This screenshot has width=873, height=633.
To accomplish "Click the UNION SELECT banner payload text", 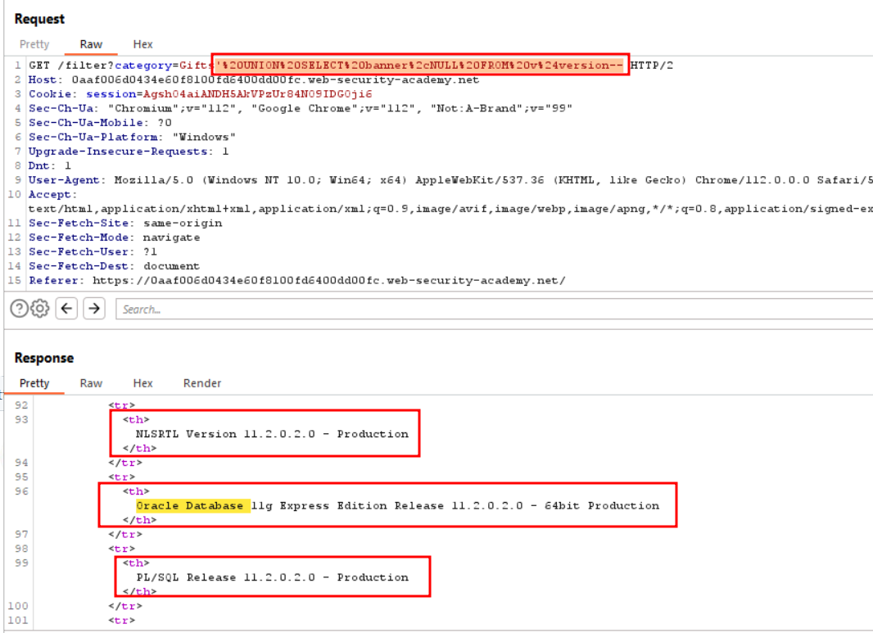I will click(x=419, y=66).
